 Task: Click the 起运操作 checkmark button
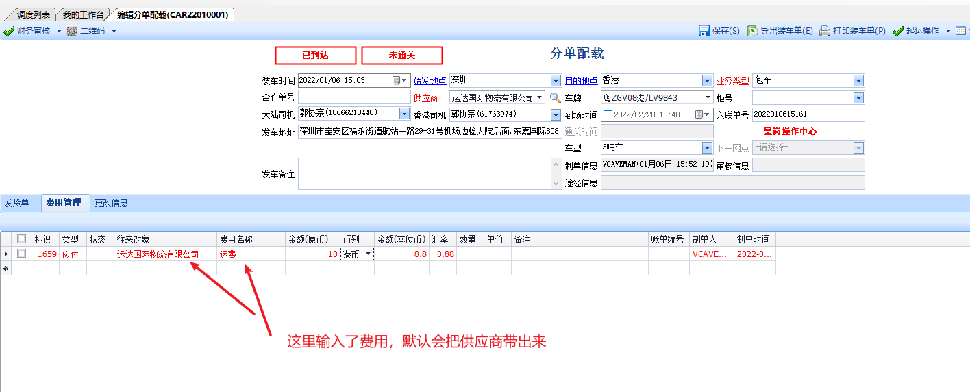(x=898, y=31)
